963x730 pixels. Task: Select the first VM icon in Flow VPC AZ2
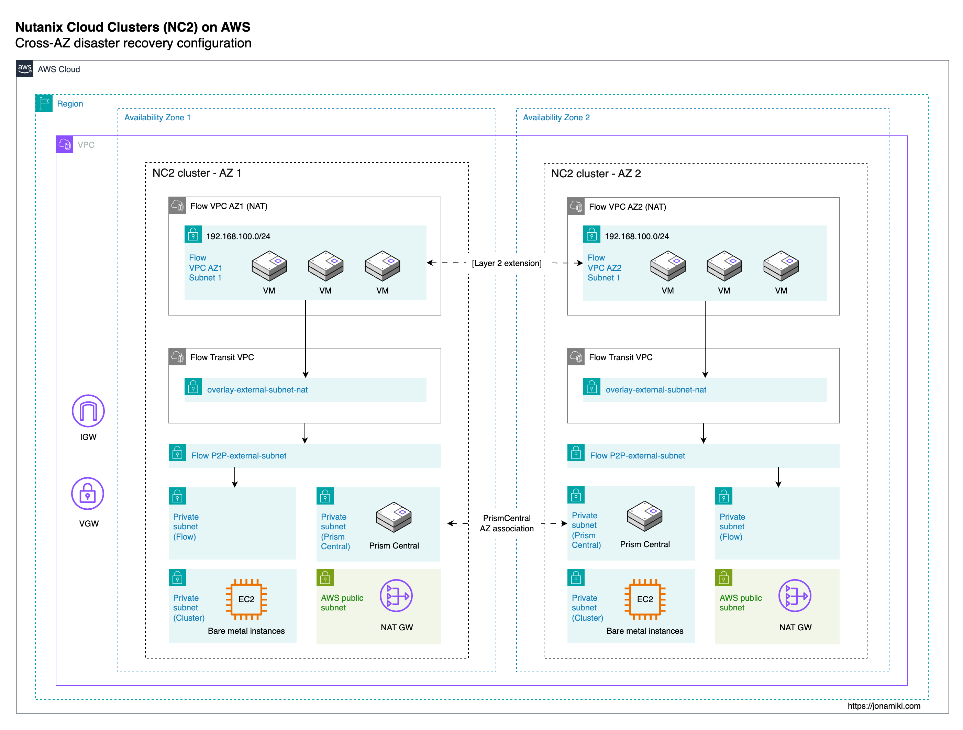[x=668, y=266]
